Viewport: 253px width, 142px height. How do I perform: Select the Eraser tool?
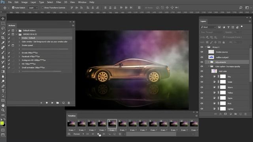pos(3,67)
